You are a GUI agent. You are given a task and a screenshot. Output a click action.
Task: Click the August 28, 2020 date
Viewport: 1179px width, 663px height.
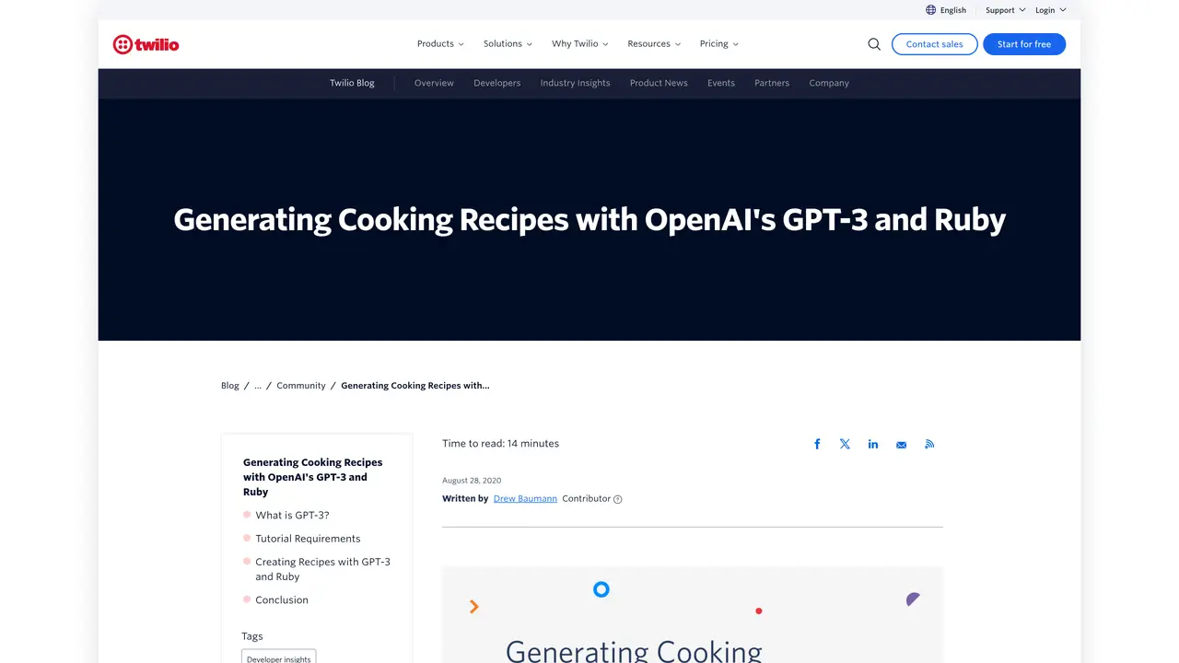[472, 481]
